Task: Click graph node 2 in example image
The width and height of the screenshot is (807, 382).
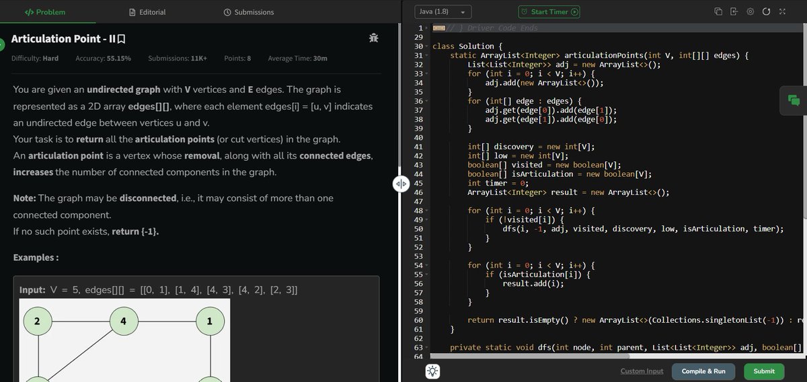Action: pyautogui.click(x=37, y=321)
